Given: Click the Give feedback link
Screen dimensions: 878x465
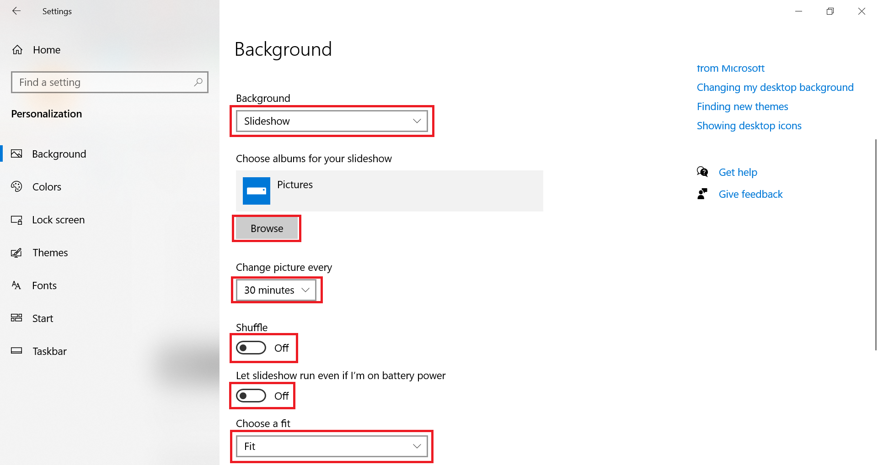Looking at the screenshot, I should point(750,194).
